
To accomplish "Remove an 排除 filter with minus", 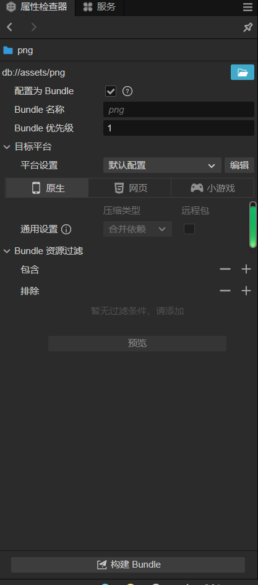I will coord(225,291).
